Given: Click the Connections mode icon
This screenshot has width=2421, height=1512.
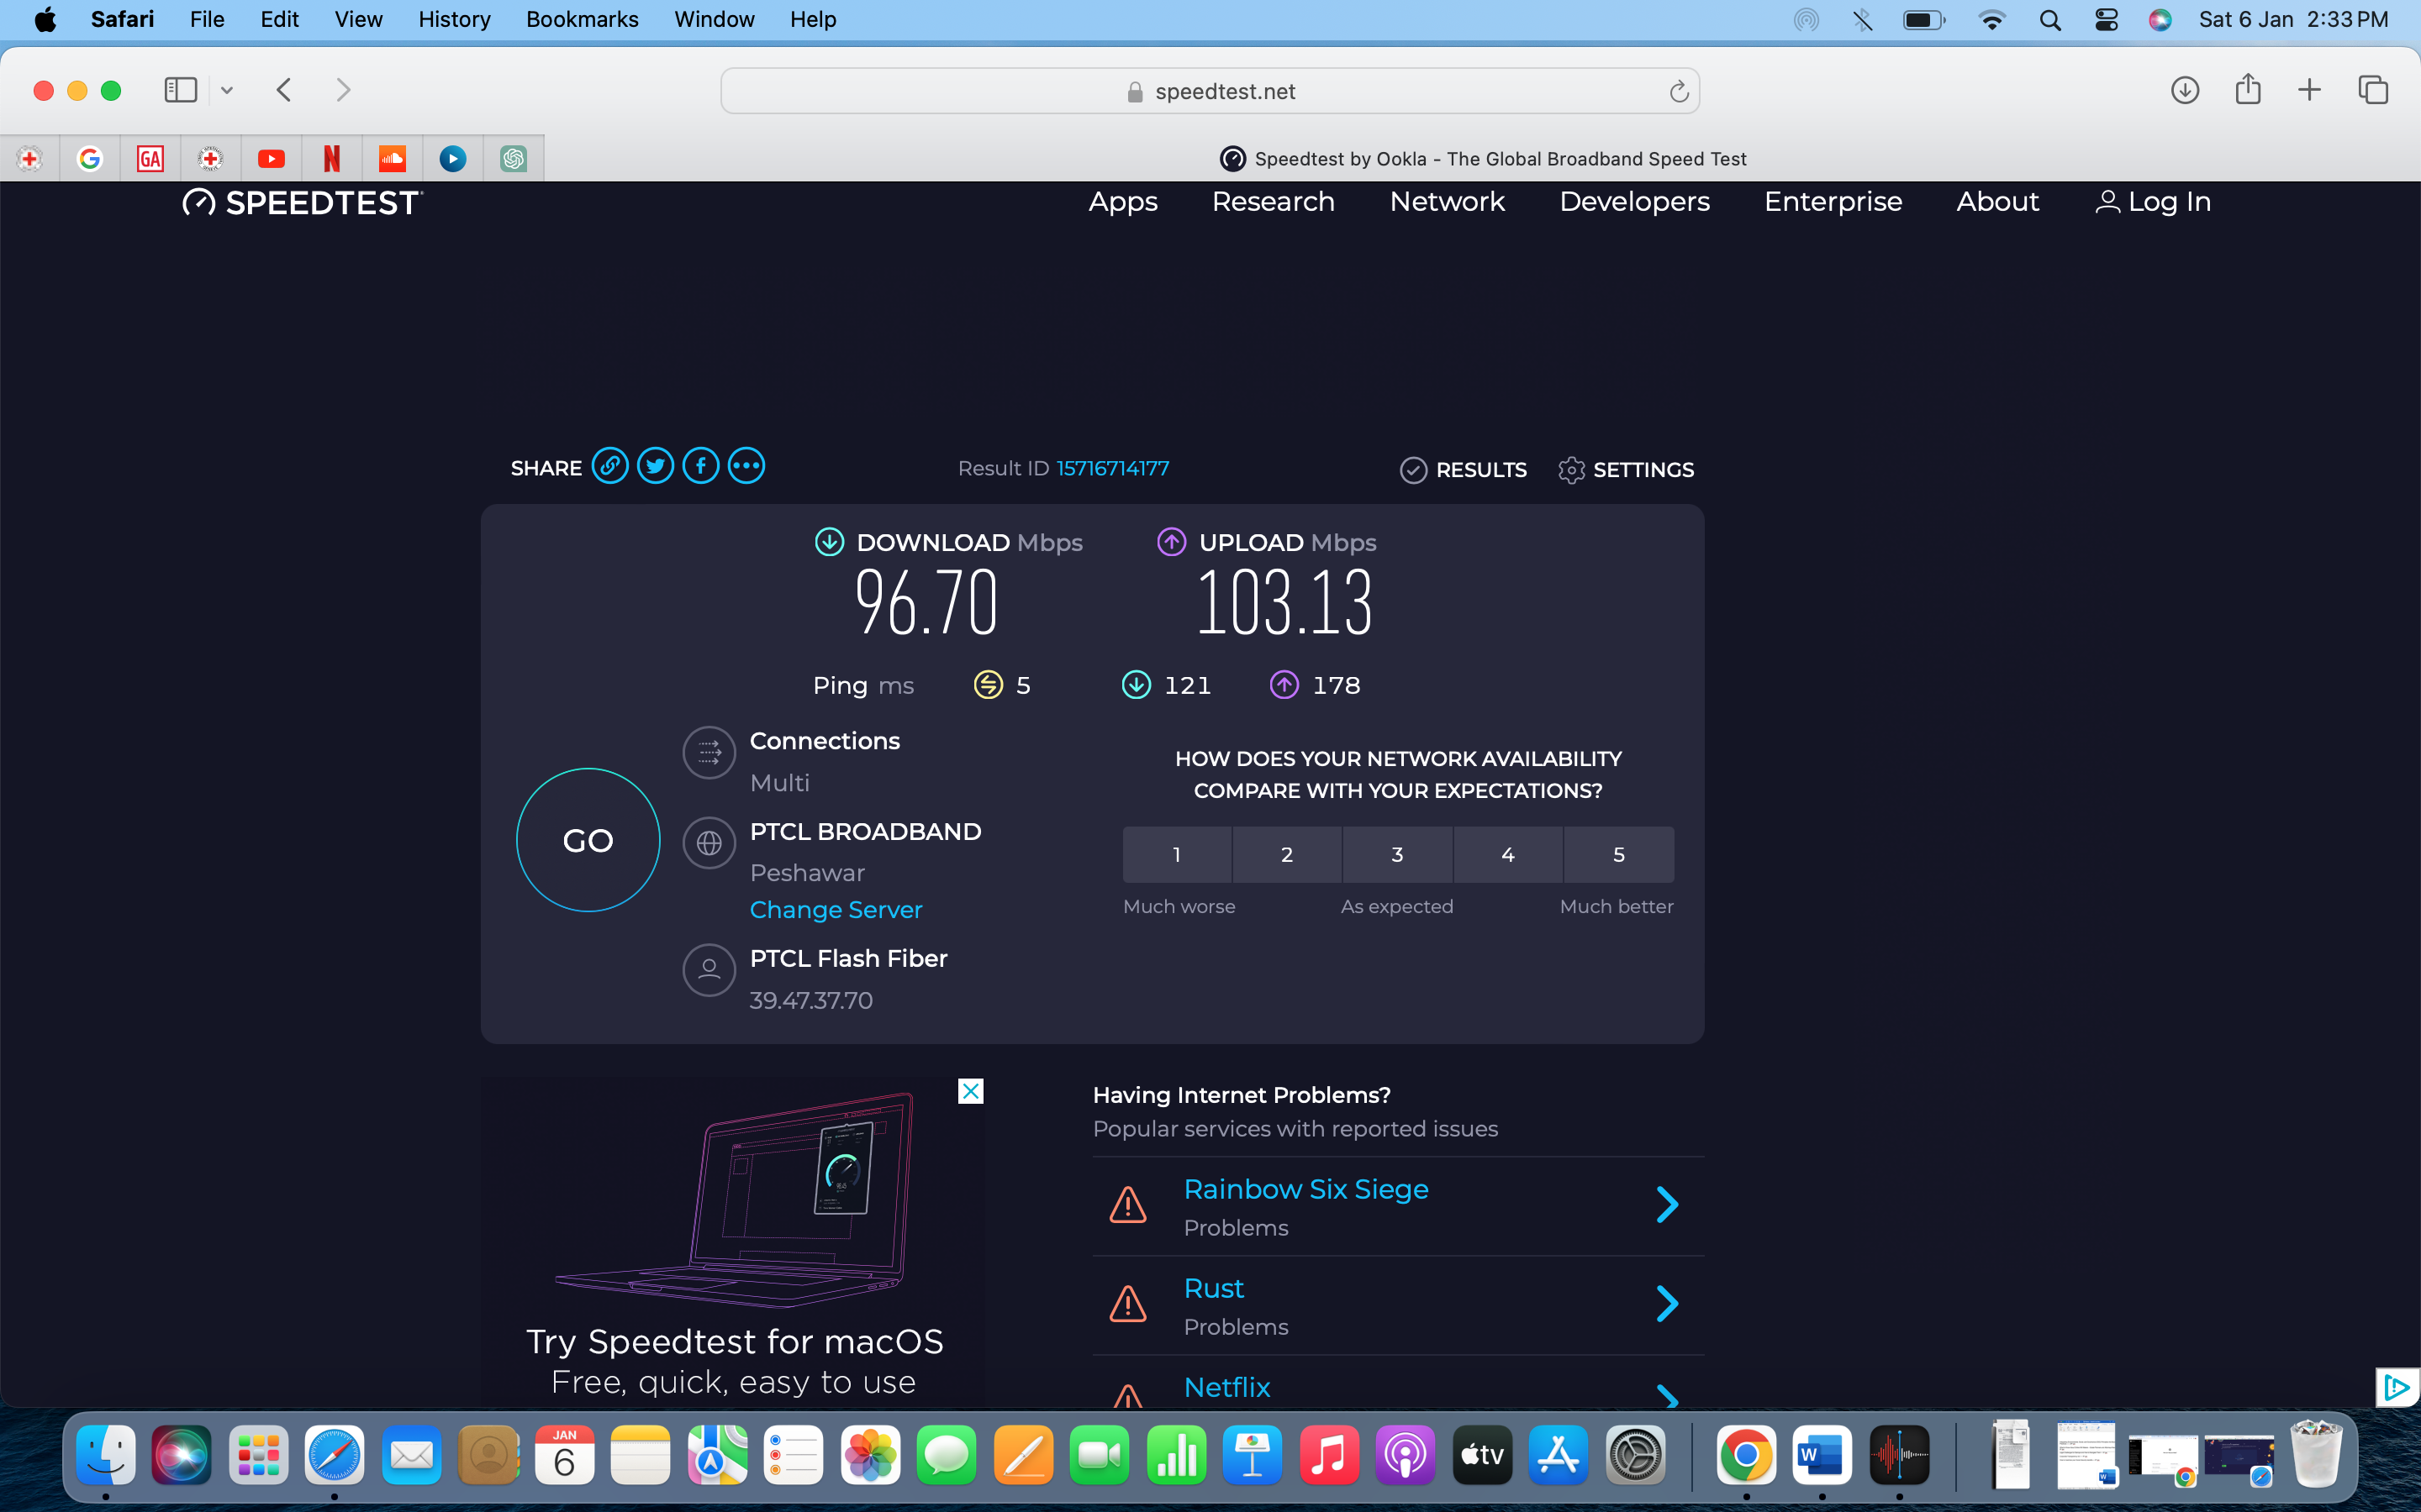Looking at the screenshot, I should [709, 752].
